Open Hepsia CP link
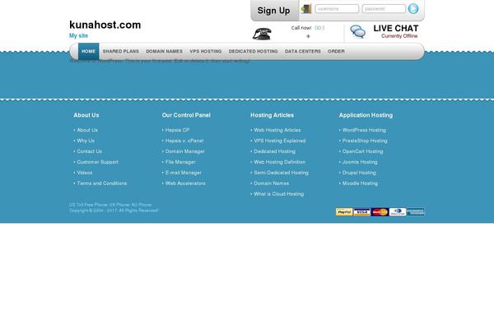The width and height of the screenshot is (494, 329). click(177, 130)
